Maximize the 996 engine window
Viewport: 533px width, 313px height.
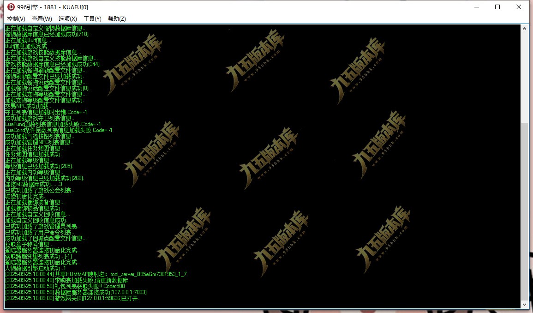click(x=497, y=7)
